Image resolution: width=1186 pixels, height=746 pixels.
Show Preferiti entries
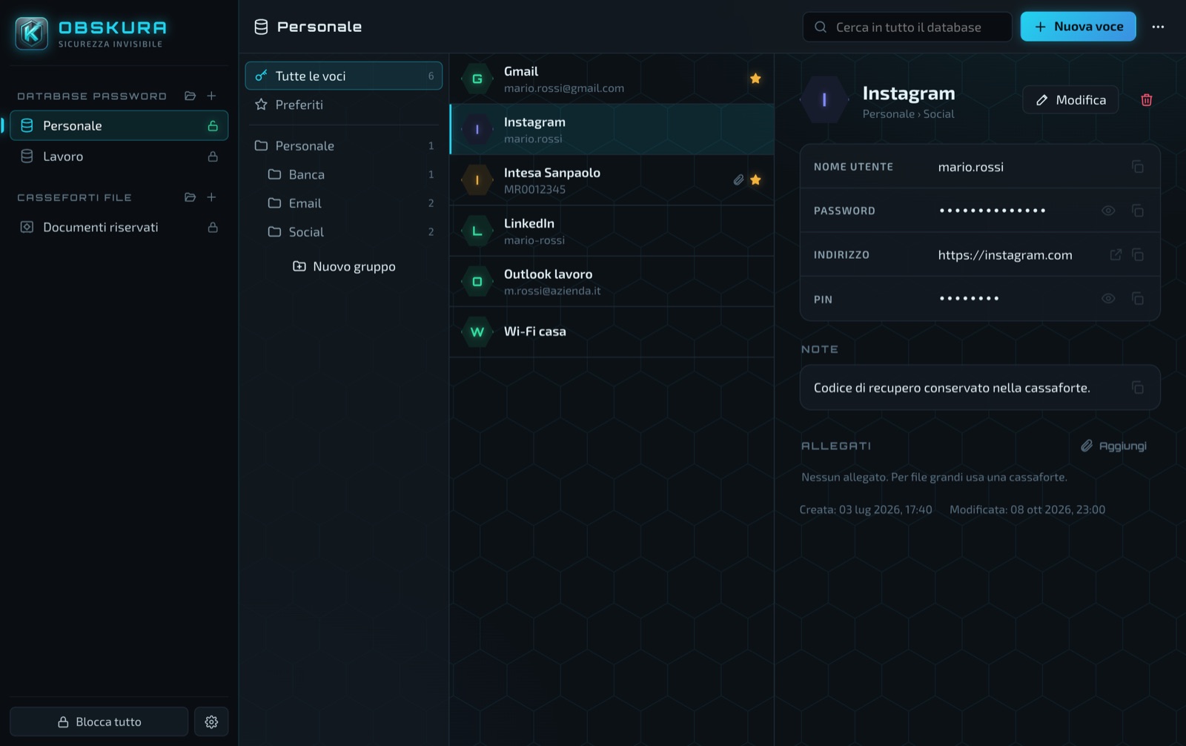tap(344, 105)
